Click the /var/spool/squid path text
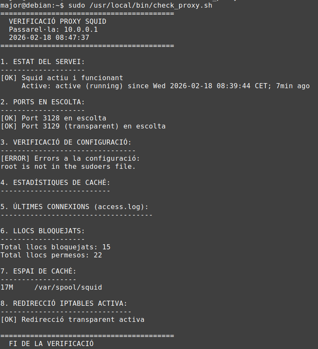The width and height of the screenshot is (318, 349). 68,288
